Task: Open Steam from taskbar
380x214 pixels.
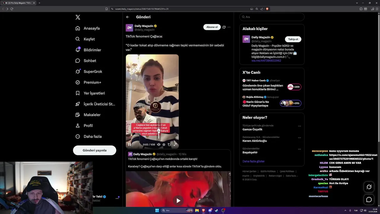Action: [216, 210]
